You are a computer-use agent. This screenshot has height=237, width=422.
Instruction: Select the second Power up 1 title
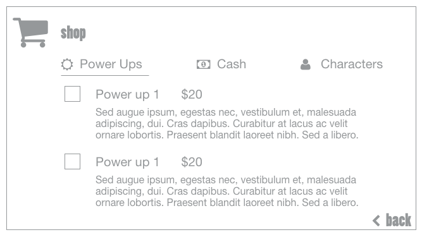tap(127, 162)
